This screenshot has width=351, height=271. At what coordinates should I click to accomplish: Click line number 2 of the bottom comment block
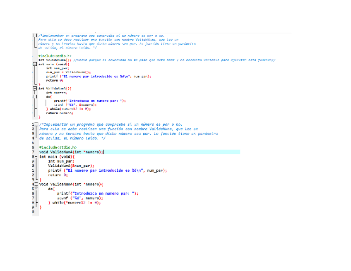33,129
